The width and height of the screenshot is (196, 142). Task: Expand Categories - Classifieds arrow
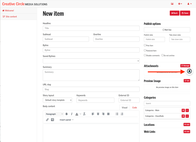pyautogui.click(x=187, y=116)
